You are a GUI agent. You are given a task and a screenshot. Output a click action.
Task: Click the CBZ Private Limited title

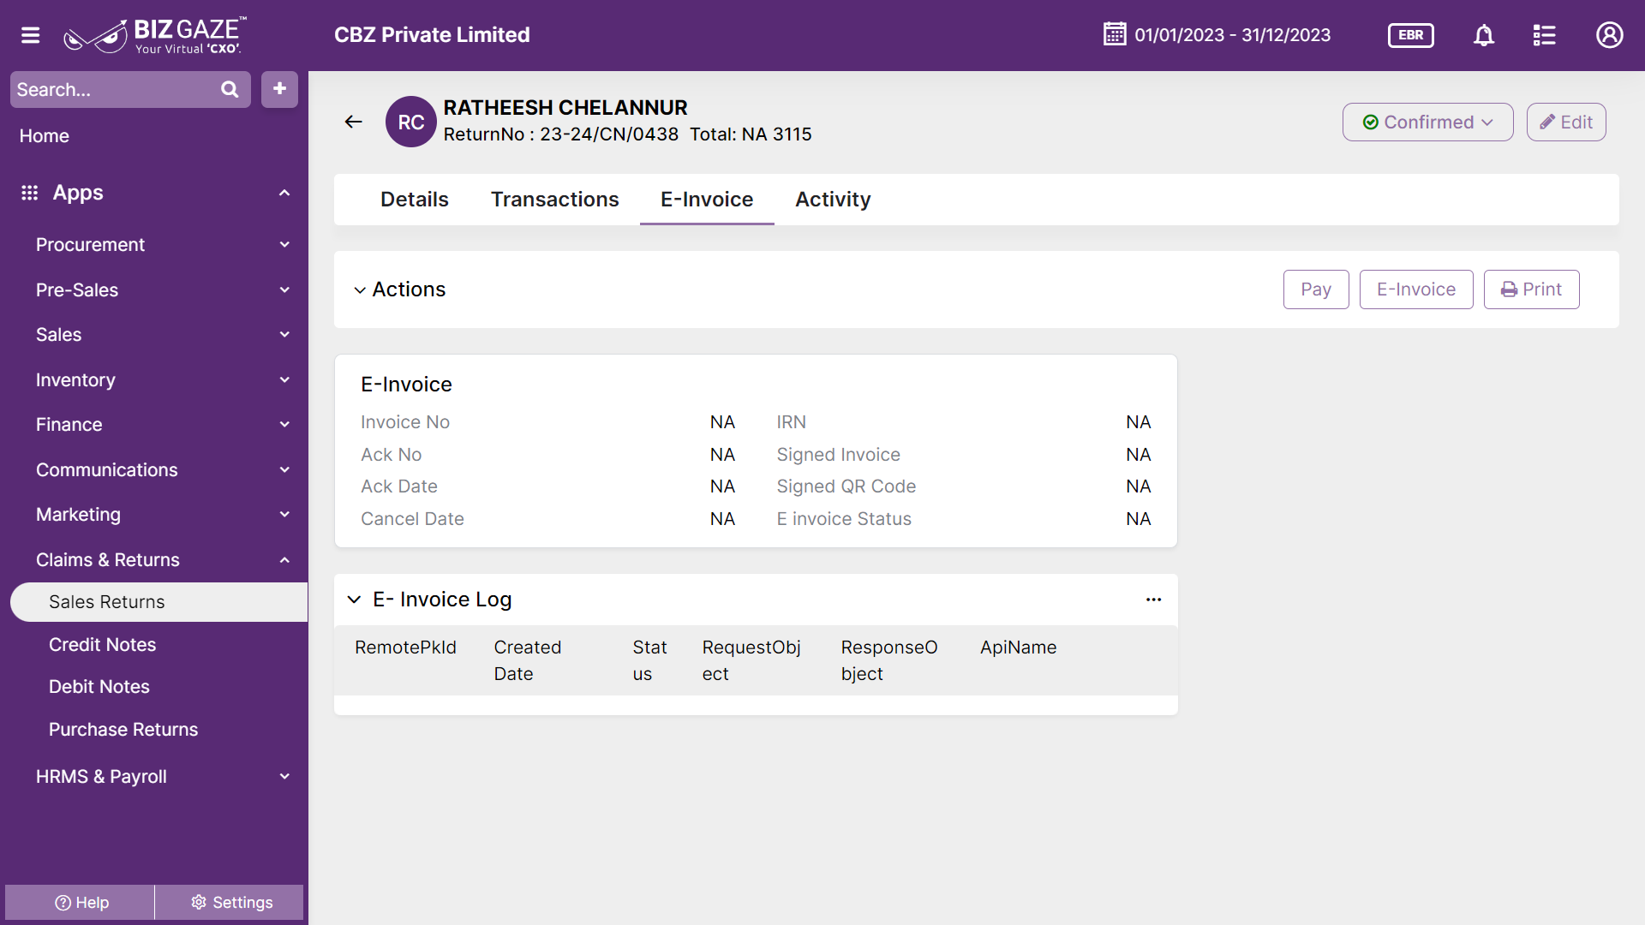[x=432, y=35]
